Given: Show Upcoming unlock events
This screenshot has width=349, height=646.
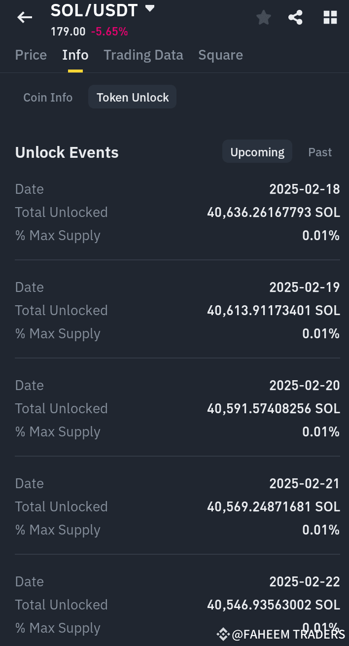Looking at the screenshot, I should pos(257,152).
